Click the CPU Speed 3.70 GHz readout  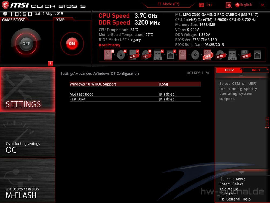point(128,16)
